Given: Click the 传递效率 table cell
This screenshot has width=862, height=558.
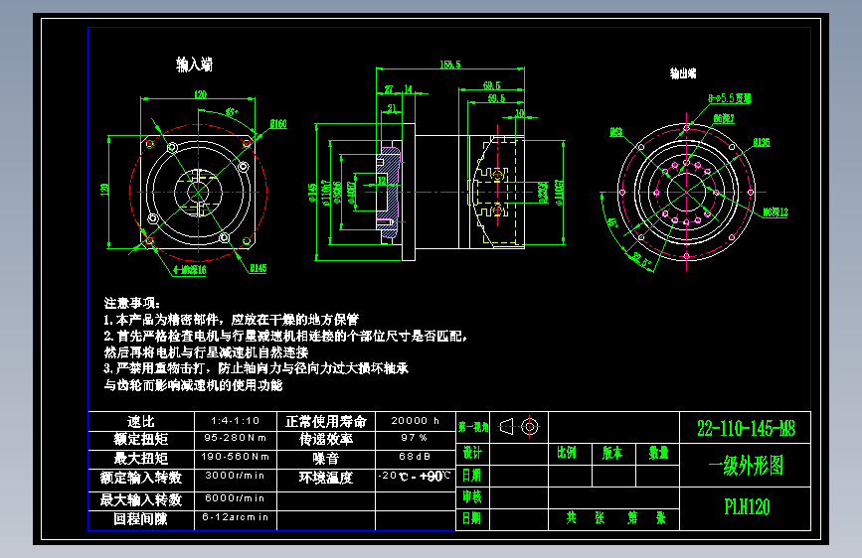Looking at the screenshot, I should (x=326, y=440).
